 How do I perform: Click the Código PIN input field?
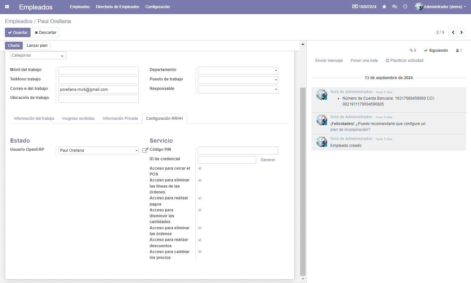click(x=238, y=150)
